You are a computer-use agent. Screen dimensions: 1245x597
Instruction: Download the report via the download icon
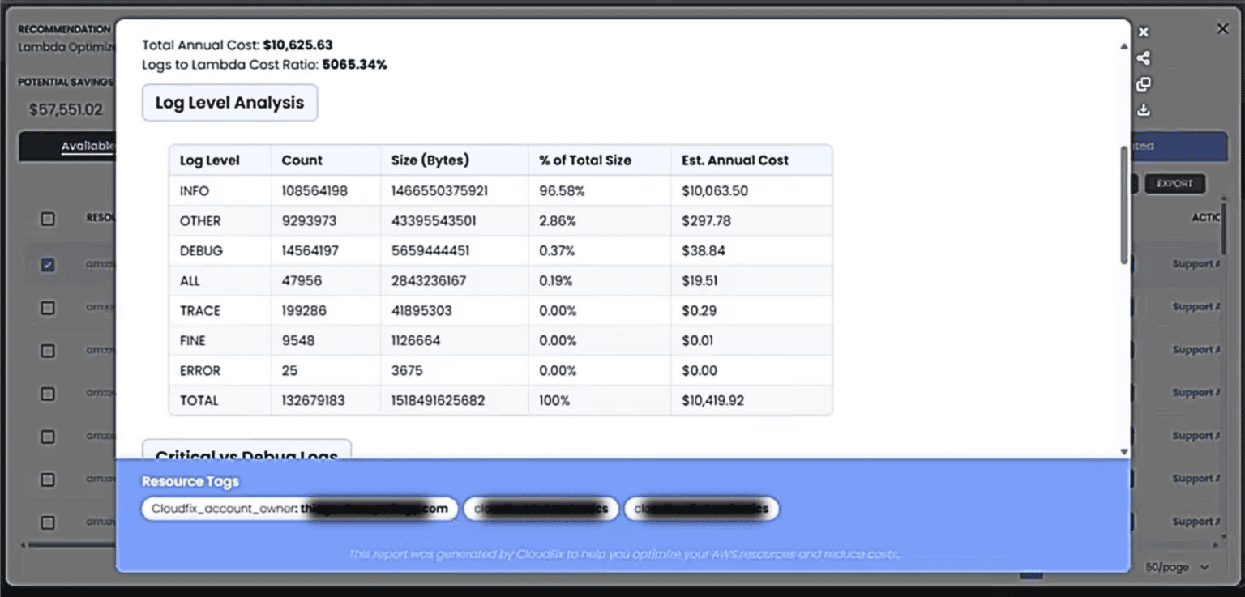(1144, 109)
